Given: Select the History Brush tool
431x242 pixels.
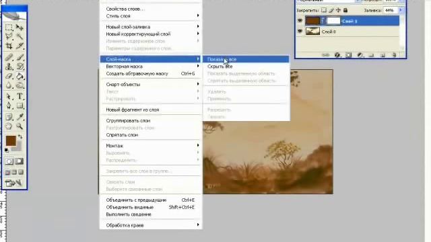Looking at the screenshot, I should [x=20, y=67].
